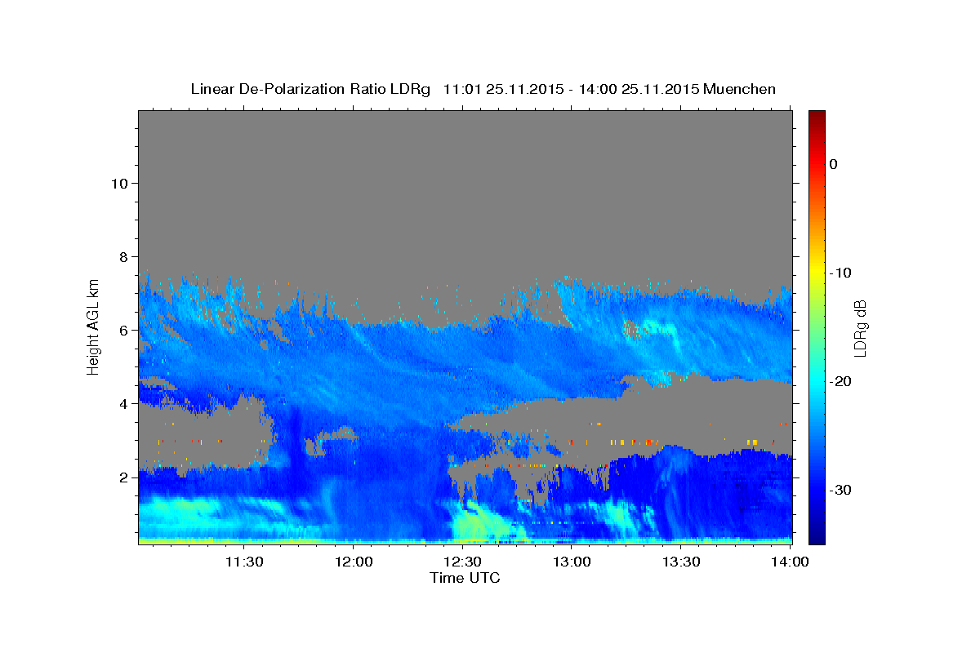Screen dimensions: 980x653
Task: Click the dark blue bottom of the colorbar
Action: 817,538
